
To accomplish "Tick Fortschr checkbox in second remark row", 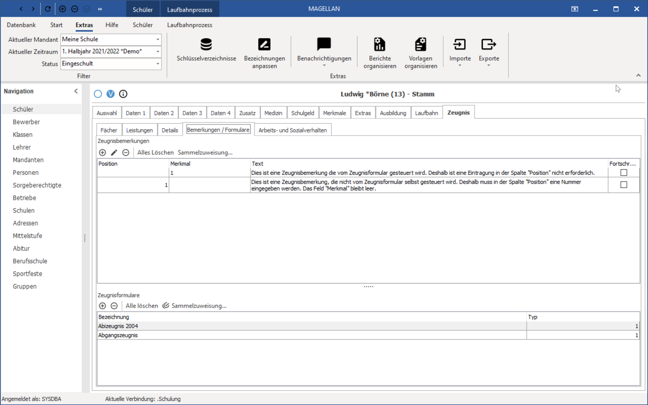I will (624, 185).
